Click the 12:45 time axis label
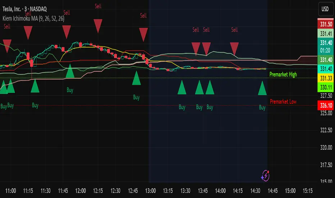 [x=133, y=190]
